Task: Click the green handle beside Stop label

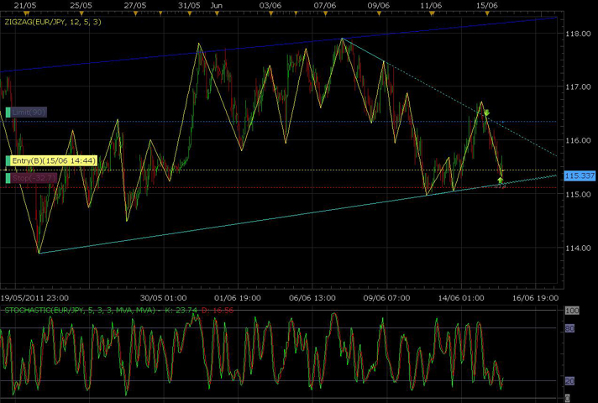Action: (x=8, y=178)
